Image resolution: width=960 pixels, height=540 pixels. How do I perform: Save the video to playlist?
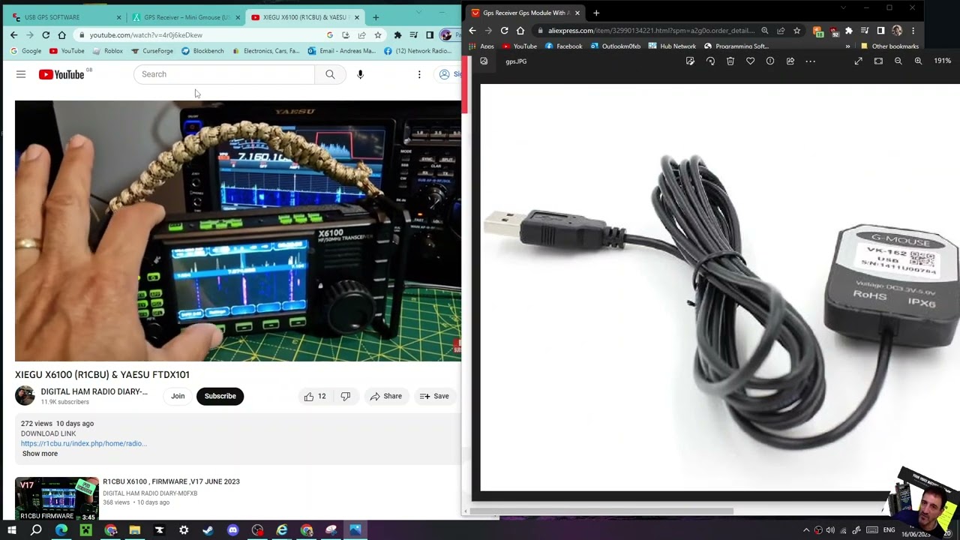coord(434,396)
